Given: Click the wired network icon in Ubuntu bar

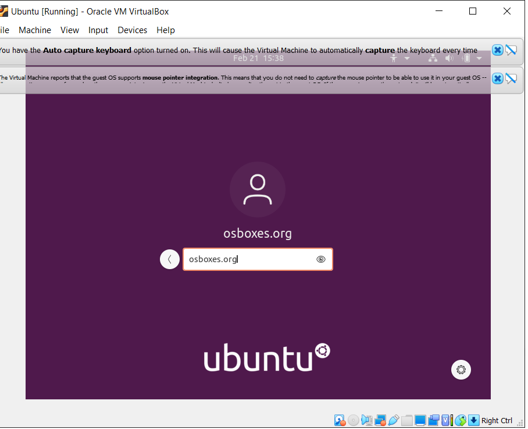Looking at the screenshot, I should (x=433, y=59).
